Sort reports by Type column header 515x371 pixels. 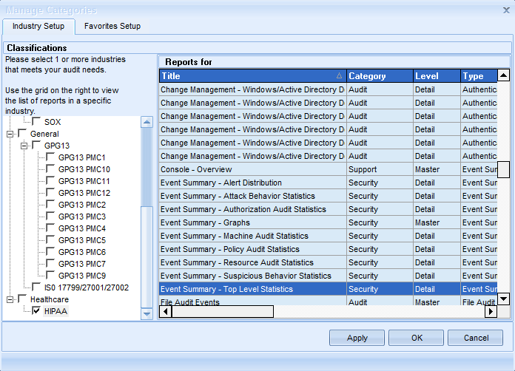tap(479, 76)
